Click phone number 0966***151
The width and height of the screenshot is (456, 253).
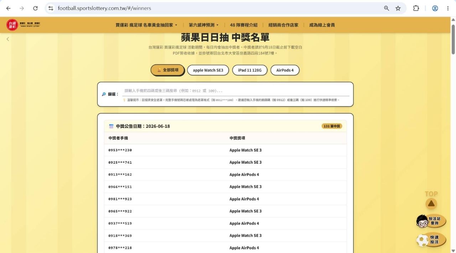pyautogui.click(x=120, y=187)
